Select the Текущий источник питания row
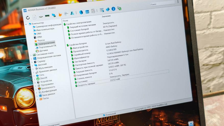The width and height of the screenshot is (224, 126). (83, 26)
